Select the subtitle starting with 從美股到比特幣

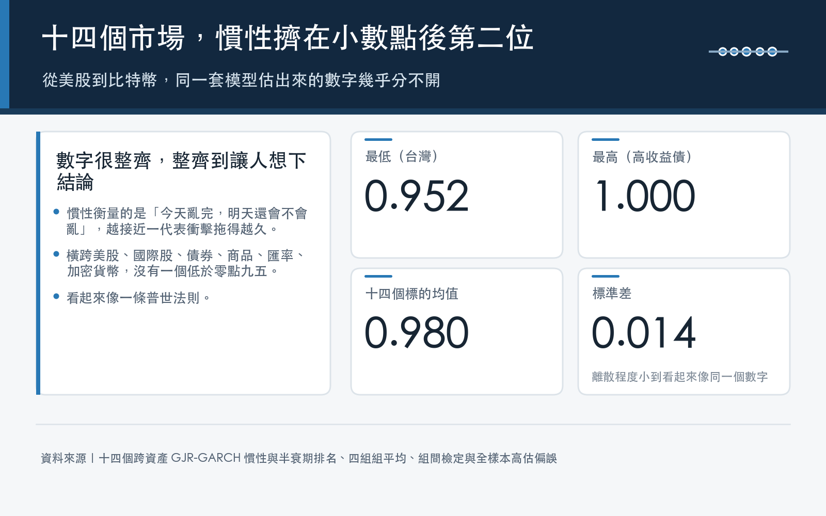(x=241, y=80)
